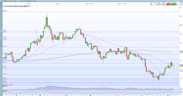The width and height of the screenshot is (183, 96).
Task: Select the ruler measure tool
Action: click(1, 11)
